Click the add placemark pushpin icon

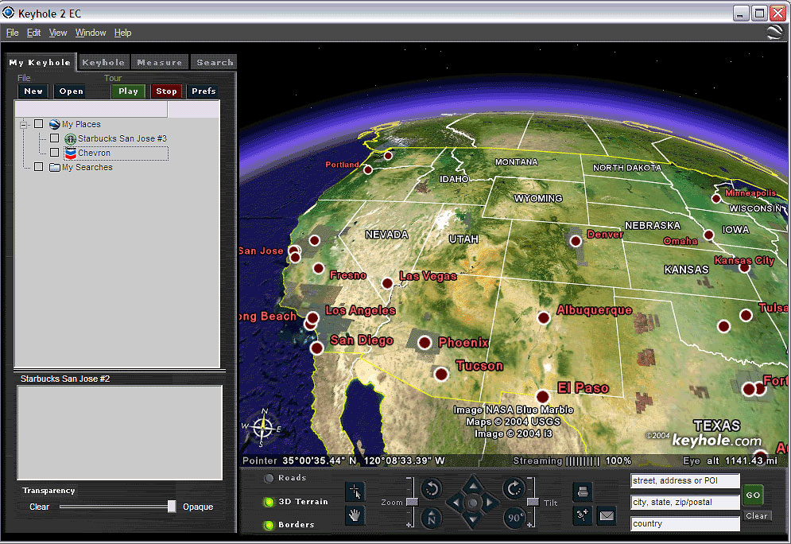coord(583,515)
